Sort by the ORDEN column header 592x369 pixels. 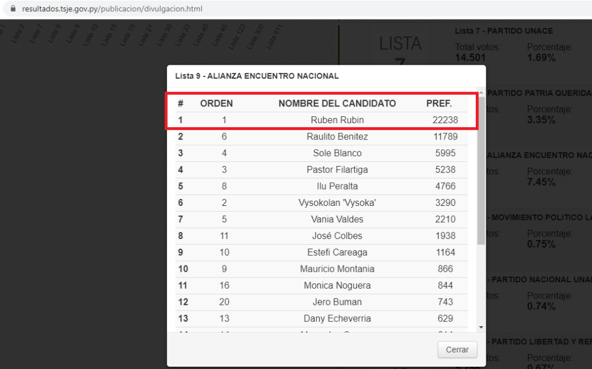pyautogui.click(x=216, y=104)
